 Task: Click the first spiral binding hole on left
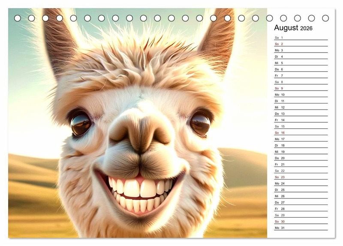coord(18,18)
